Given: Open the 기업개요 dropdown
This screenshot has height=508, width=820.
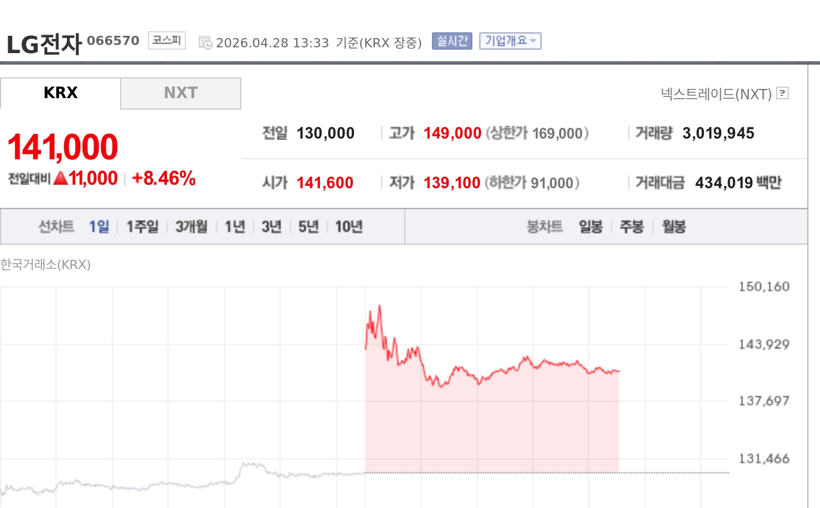Looking at the screenshot, I should pos(510,41).
